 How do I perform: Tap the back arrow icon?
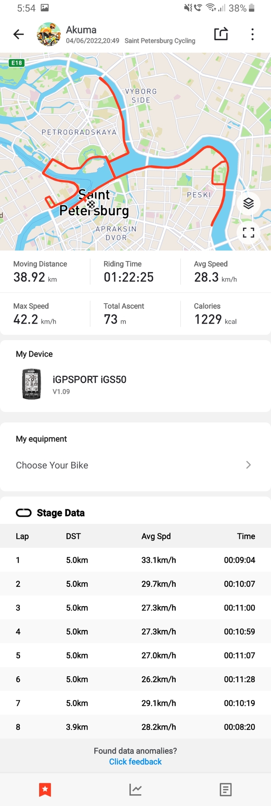click(x=19, y=34)
